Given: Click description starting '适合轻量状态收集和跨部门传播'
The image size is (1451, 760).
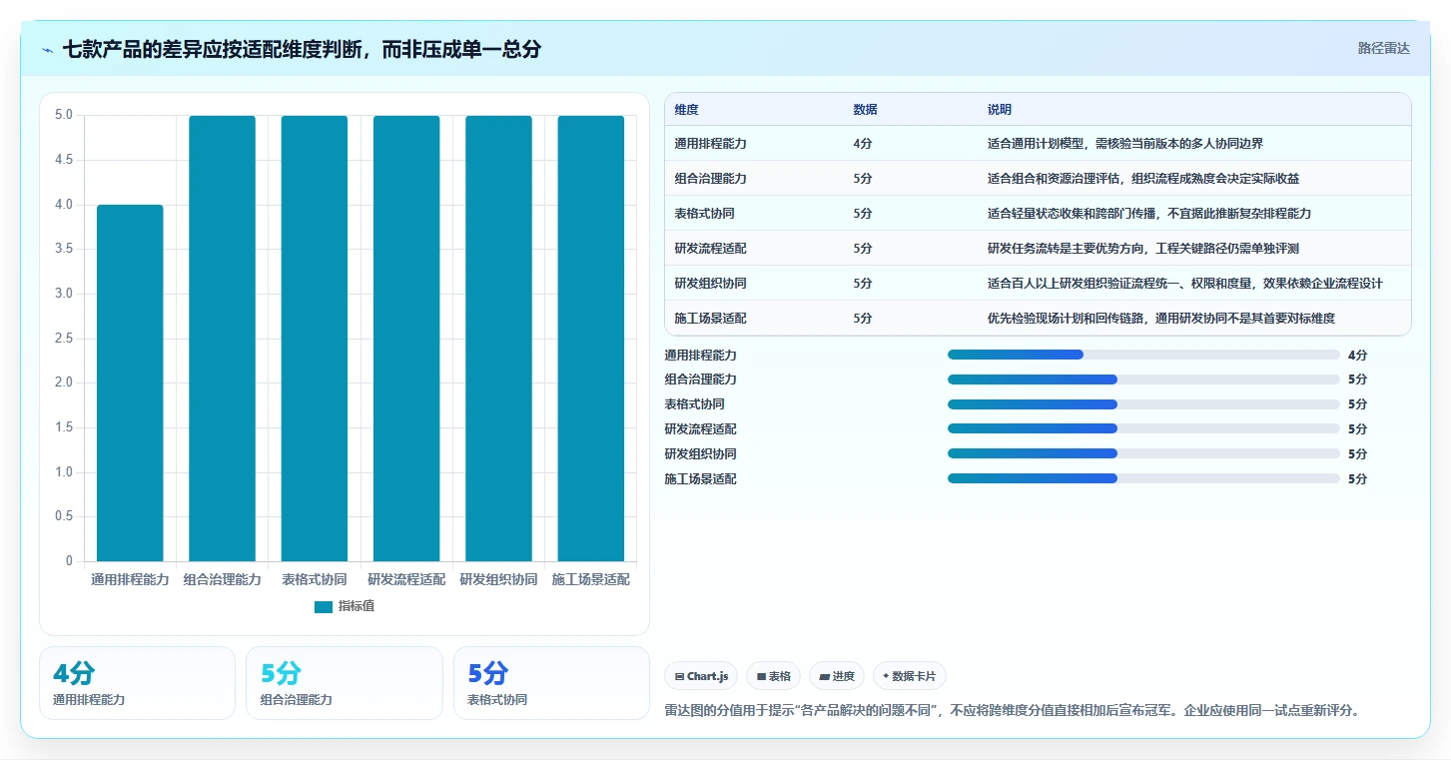Looking at the screenshot, I should [1149, 214].
